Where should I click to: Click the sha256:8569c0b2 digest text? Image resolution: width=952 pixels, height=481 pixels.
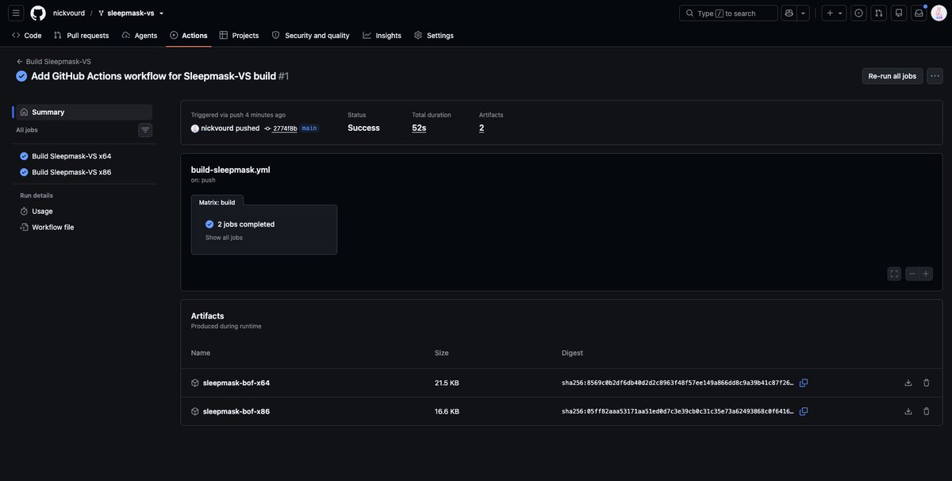678,383
